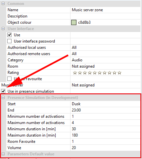Change Start value Dusk
The height and width of the screenshot is (159, 142).
click(x=105, y=104)
